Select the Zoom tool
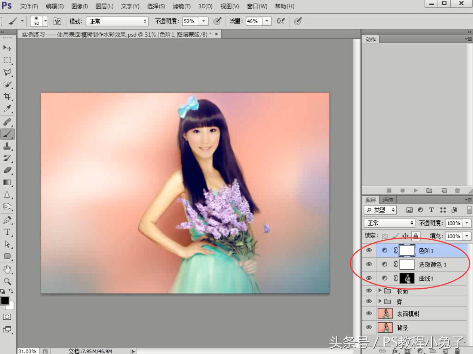The width and height of the screenshot is (473, 354). tap(7, 282)
